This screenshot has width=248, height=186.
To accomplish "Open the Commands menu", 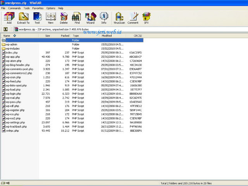I will (x=14, y=8).
